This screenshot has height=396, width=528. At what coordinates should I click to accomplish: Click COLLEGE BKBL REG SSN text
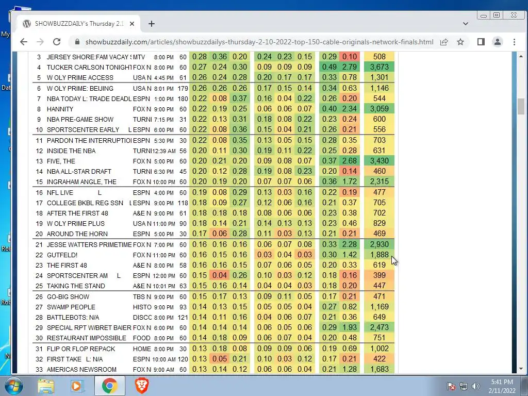85,203
